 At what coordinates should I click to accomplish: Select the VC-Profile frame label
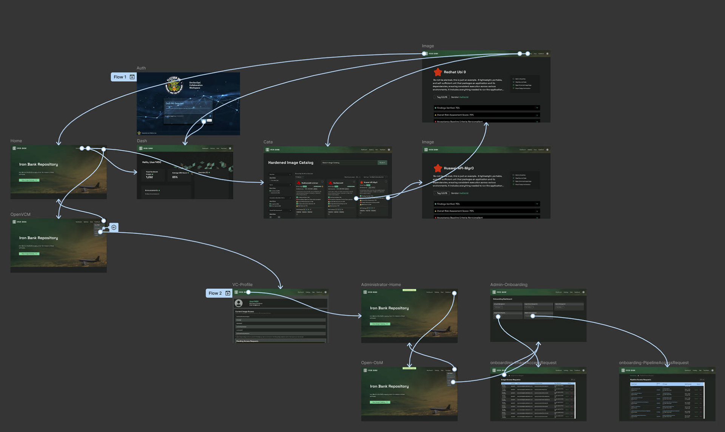tap(242, 285)
